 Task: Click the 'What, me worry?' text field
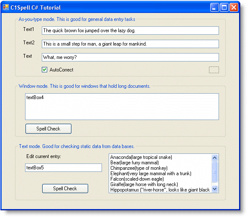(130, 57)
